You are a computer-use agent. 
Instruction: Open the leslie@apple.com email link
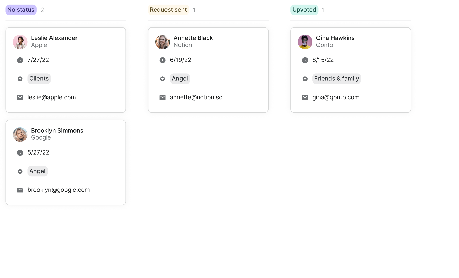tap(52, 97)
